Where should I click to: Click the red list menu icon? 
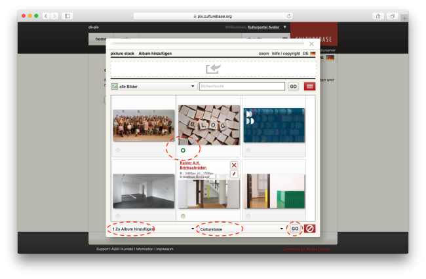(x=309, y=86)
